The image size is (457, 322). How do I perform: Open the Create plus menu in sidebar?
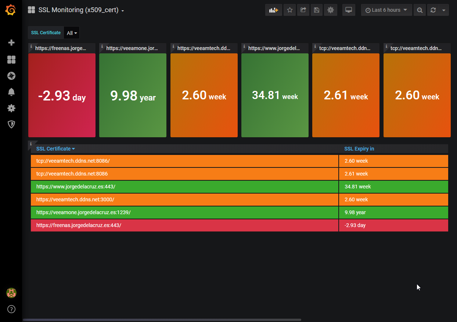click(x=11, y=43)
